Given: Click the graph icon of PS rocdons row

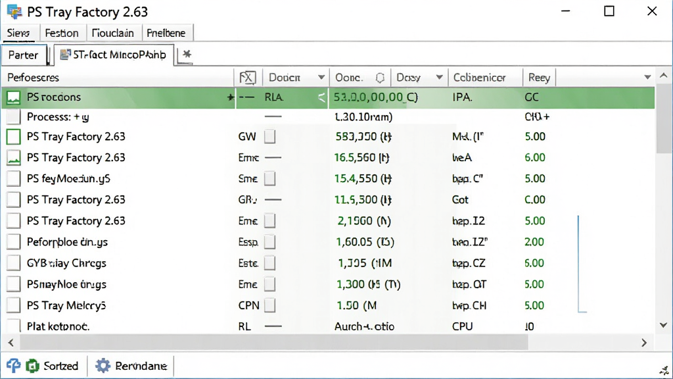Looking at the screenshot, I should pyautogui.click(x=13, y=97).
